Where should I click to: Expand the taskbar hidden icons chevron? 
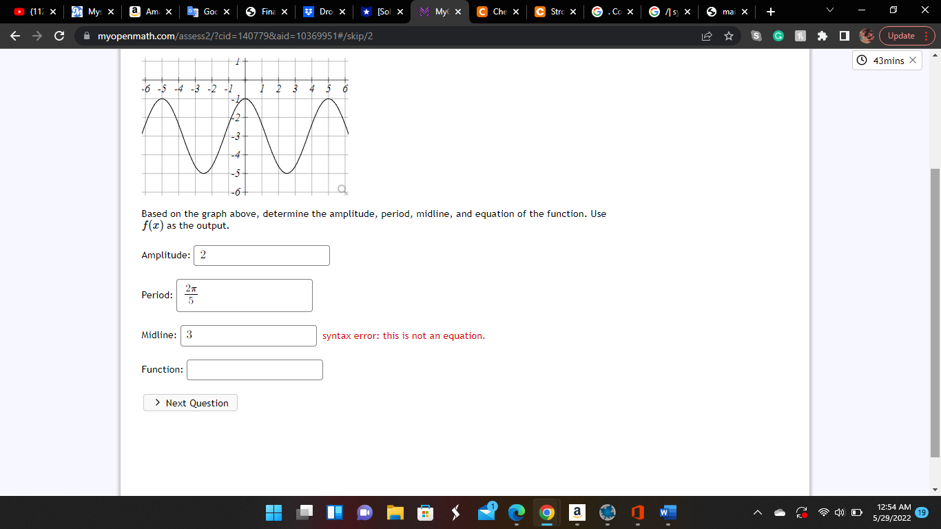point(756,512)
